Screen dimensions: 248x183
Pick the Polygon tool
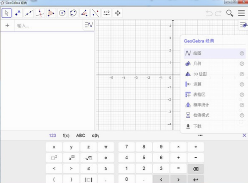point(51,13)
